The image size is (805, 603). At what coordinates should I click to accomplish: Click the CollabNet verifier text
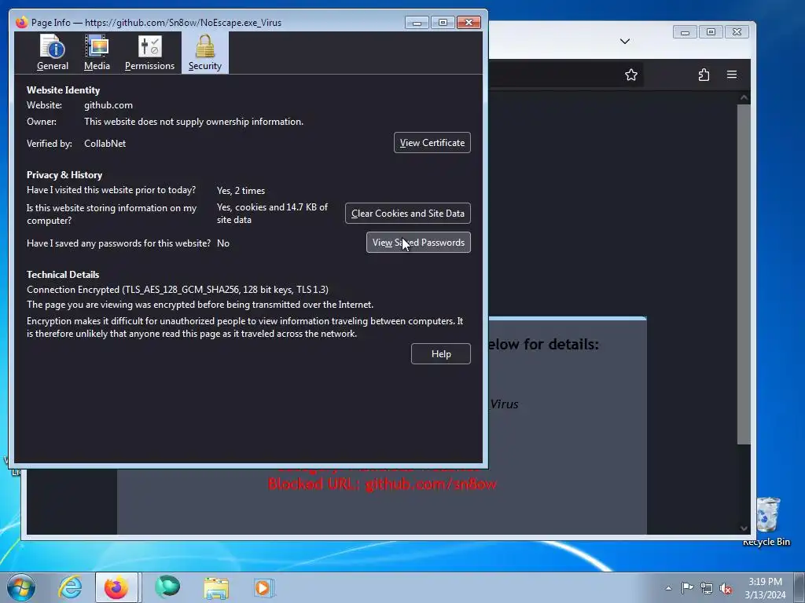105,144
